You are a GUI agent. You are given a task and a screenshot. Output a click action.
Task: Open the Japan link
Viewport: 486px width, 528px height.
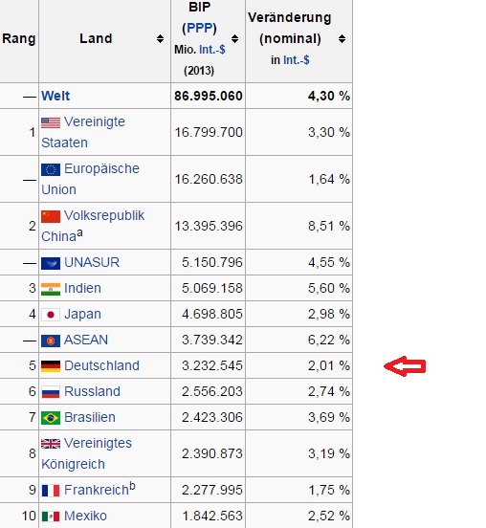82,314
